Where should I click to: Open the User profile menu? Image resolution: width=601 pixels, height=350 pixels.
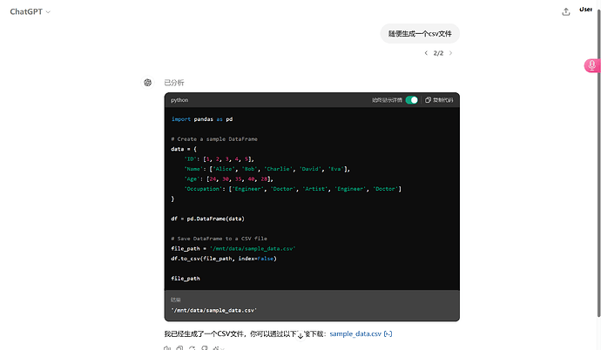(585, 10)
